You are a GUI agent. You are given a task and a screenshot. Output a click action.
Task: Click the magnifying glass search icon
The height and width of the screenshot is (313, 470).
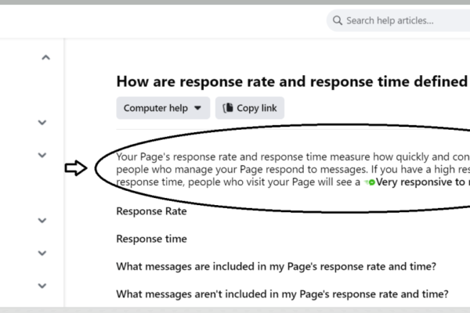tap(337, 20)
